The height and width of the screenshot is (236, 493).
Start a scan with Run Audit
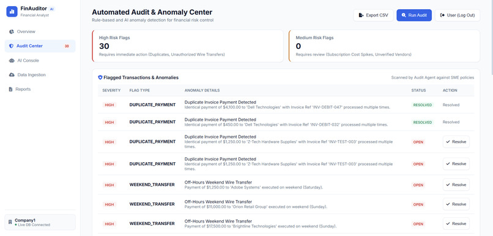click(x=414, y=15)
